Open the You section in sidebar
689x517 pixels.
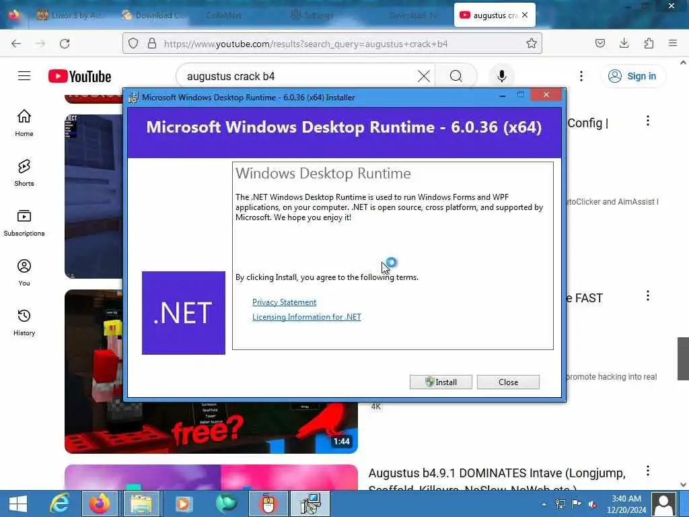click(x=24, y=273)
